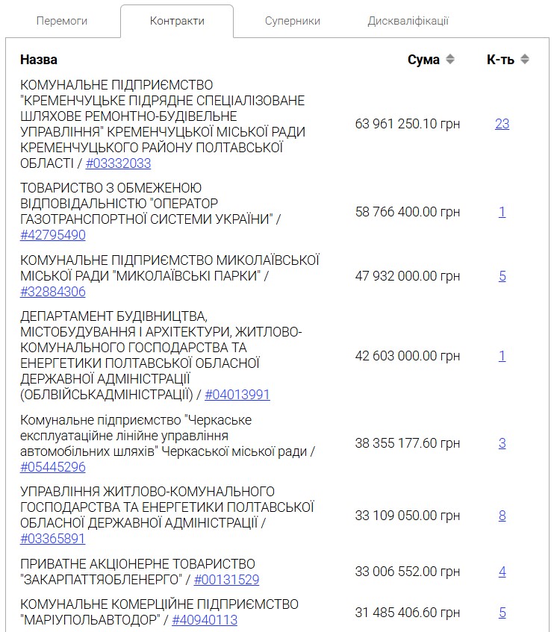Image resolution: width=554 pixels, height=632 pixels.
Task: Click Маріупольавтодор code #40940113
Action: (205, 620)
